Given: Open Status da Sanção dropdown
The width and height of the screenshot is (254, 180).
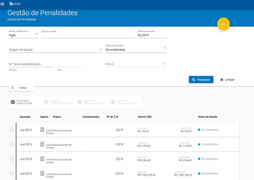Looking at the screenshot, I should (136, 50).
